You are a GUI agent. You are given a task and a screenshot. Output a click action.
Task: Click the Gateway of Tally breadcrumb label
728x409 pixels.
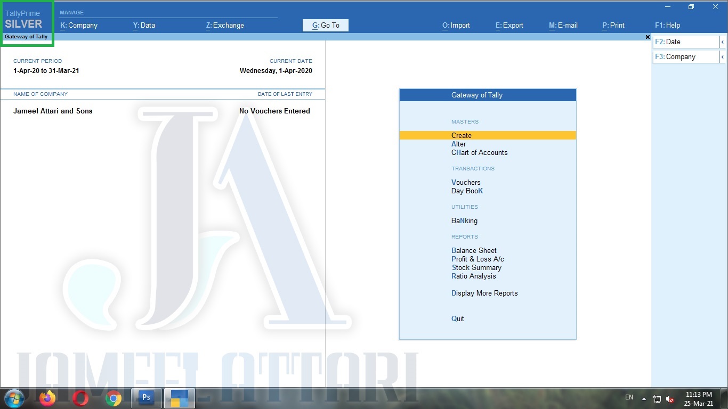(x=26, y=37)
